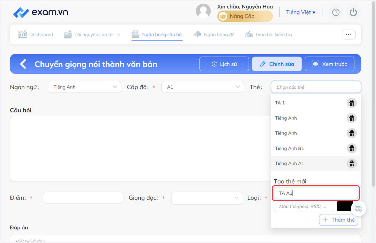Switch language via Tiếng Việt selector
This screenshot has width=376, height=243.
click(x=301, y=12)
